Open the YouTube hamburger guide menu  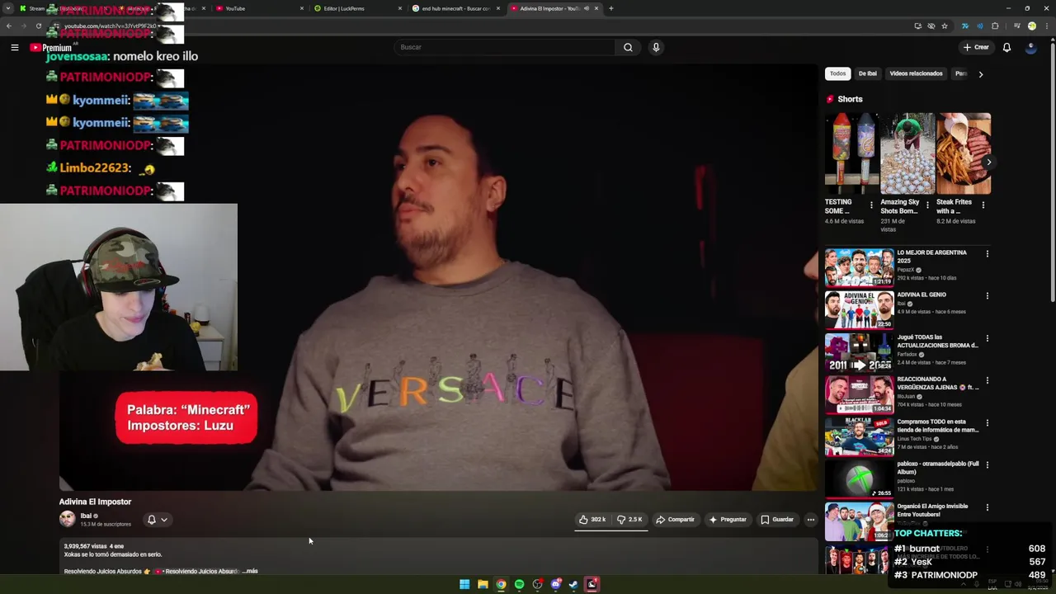[x=14, y=48]
